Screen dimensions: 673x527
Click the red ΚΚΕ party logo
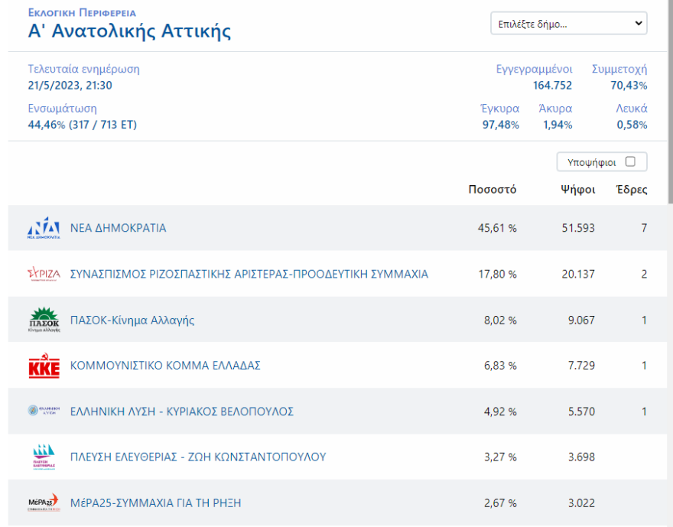pos(43,366)
